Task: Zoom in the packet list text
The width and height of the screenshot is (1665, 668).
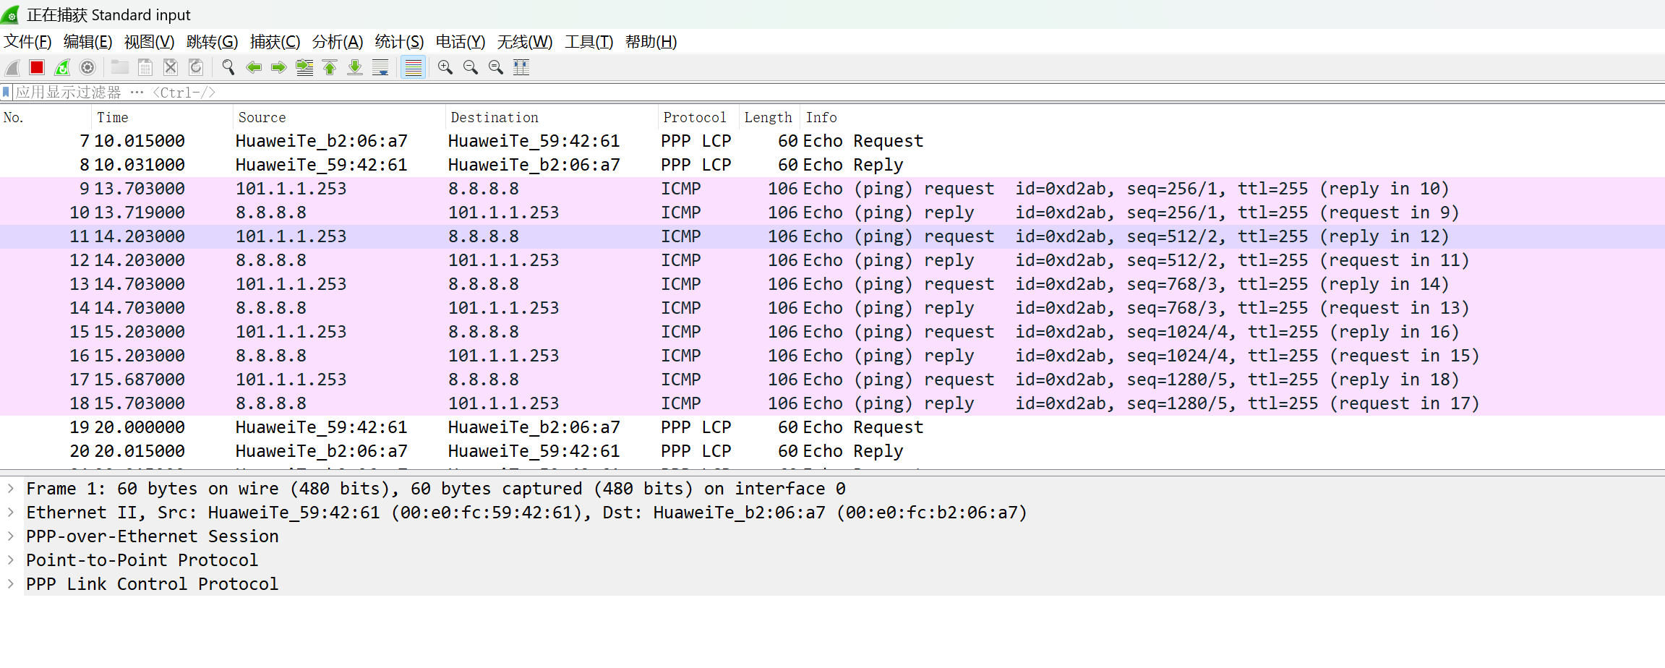Action: (445, 67)
